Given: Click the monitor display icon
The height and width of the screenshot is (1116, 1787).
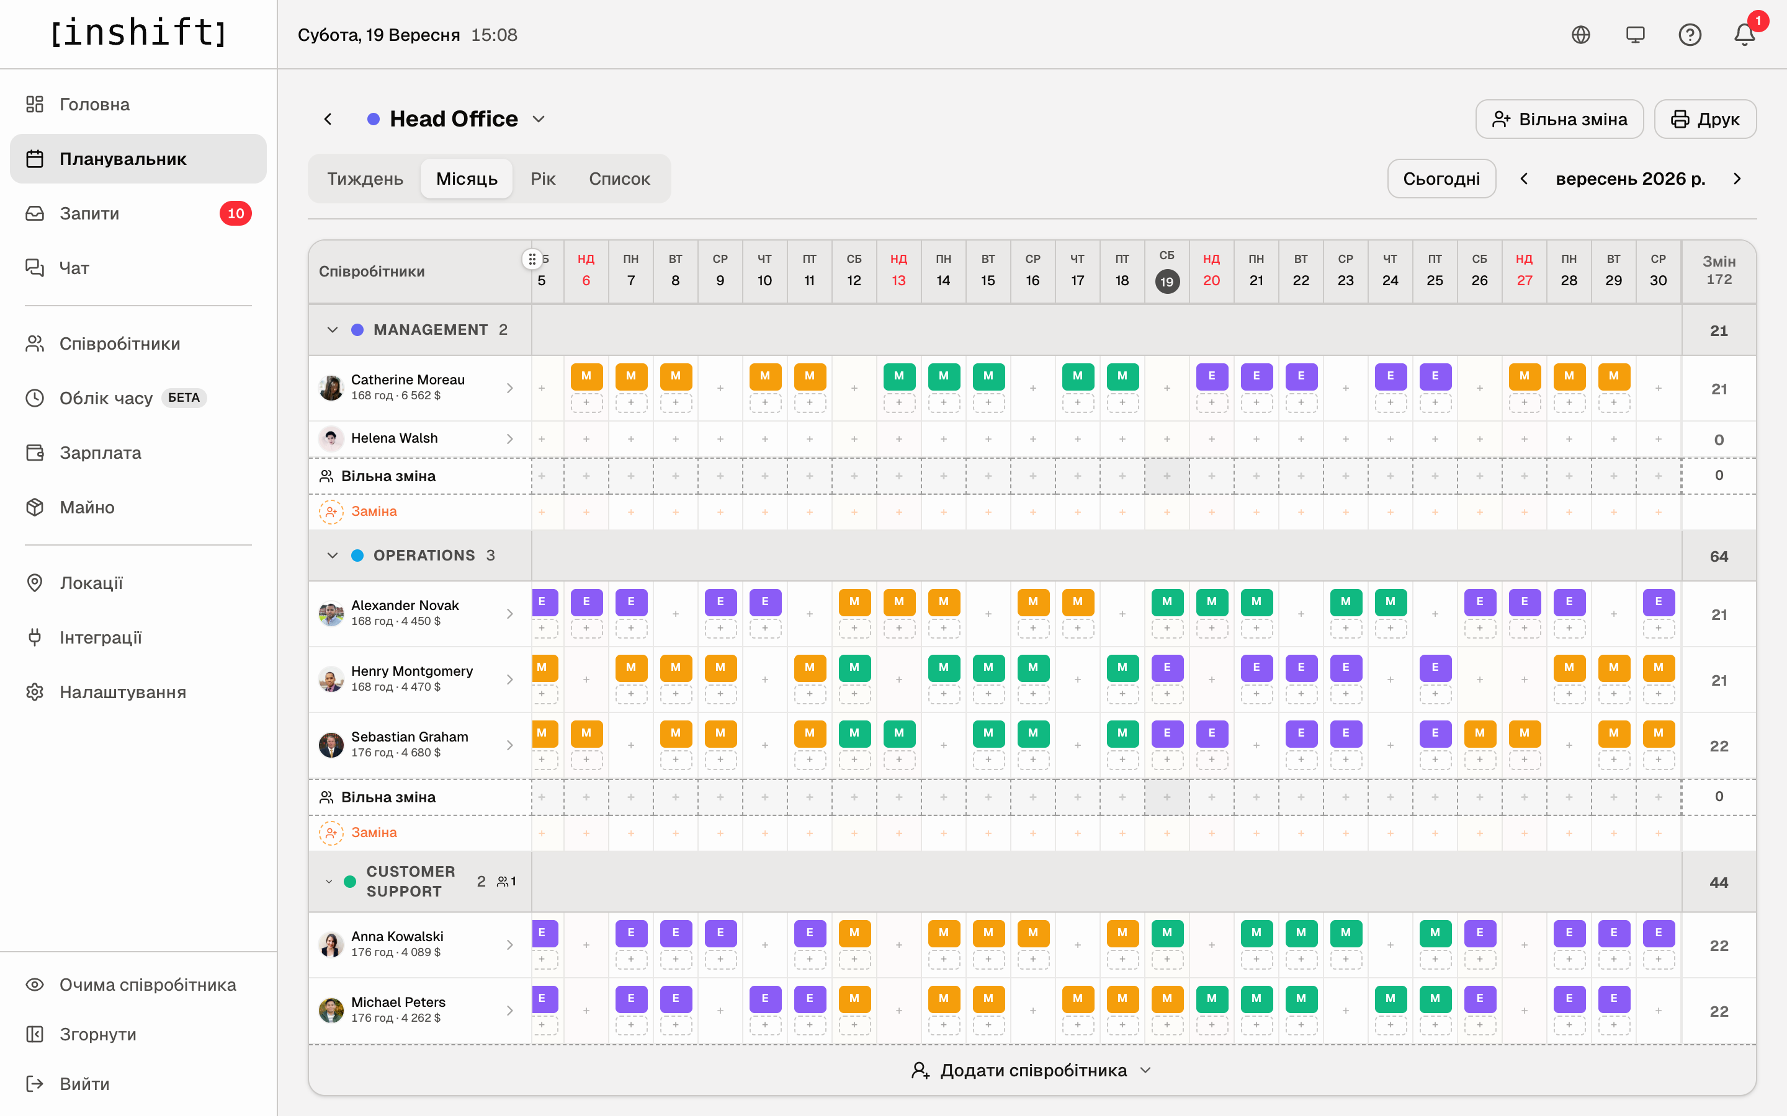Looking at the screenshot, I should coord(1635,35).
